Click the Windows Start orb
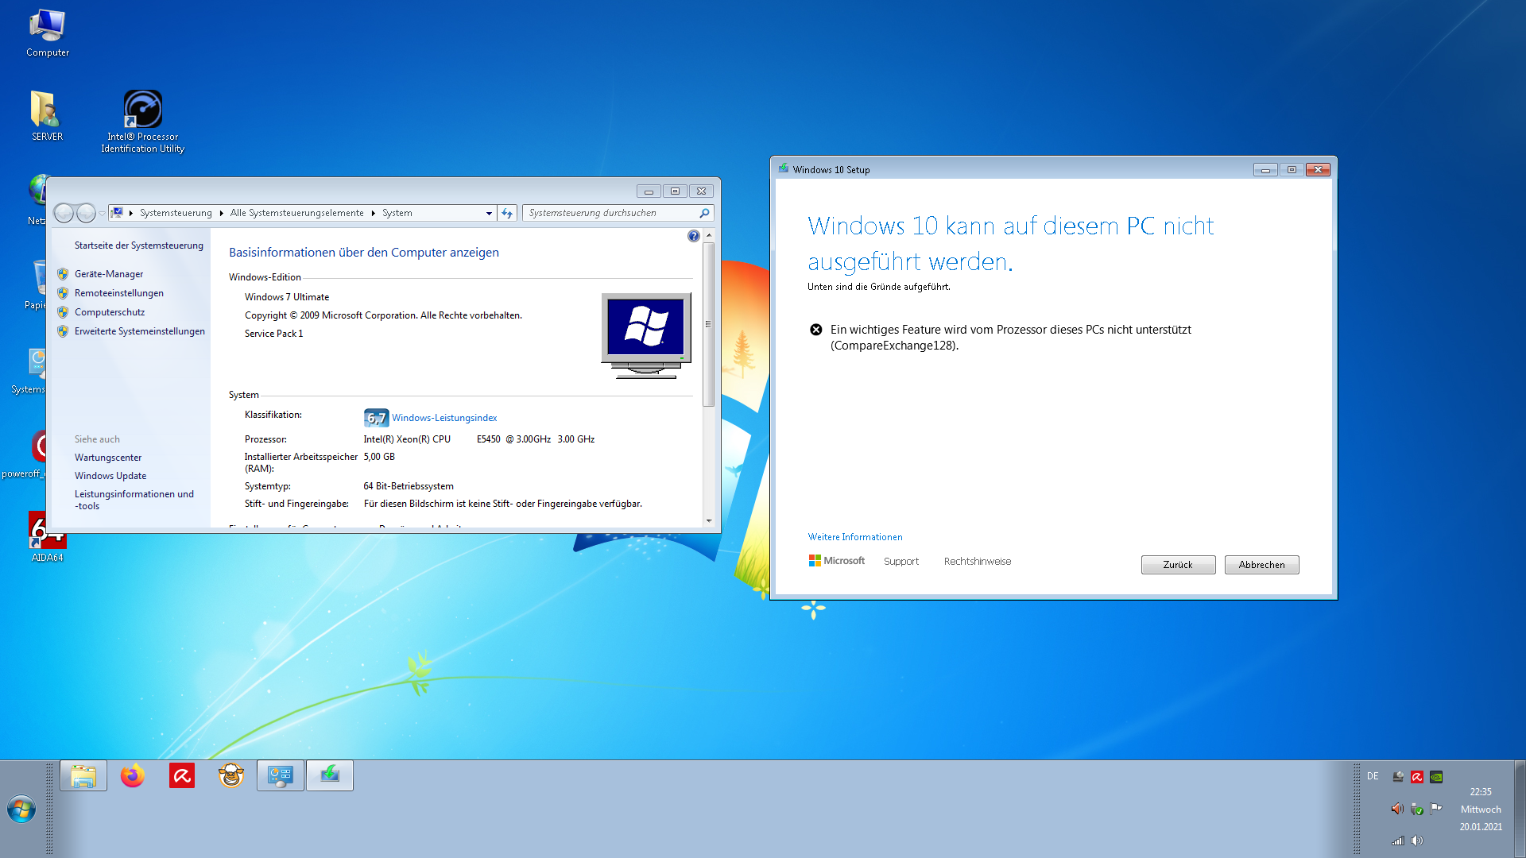The height and width of the screenshot is (858, 1526). [21, 810]
